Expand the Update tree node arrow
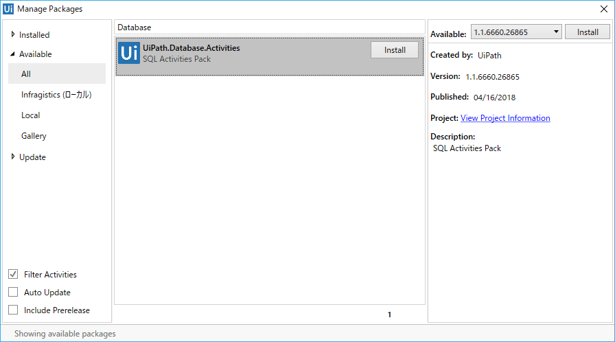The height and width of the screenshot is (342, 615). [13, 157]
